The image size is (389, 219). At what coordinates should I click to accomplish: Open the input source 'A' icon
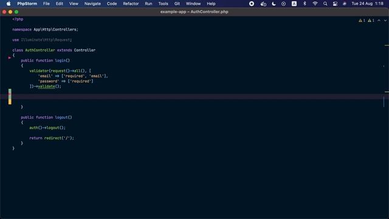click(x=294, y=4)
